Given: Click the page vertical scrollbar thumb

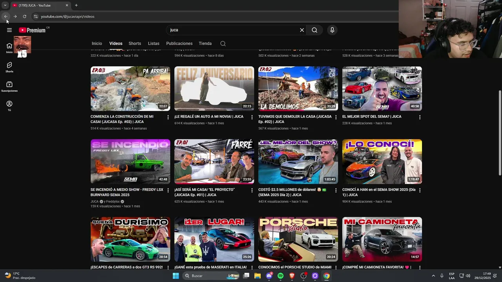Looking at the screenshot, I should coord(500,133).
